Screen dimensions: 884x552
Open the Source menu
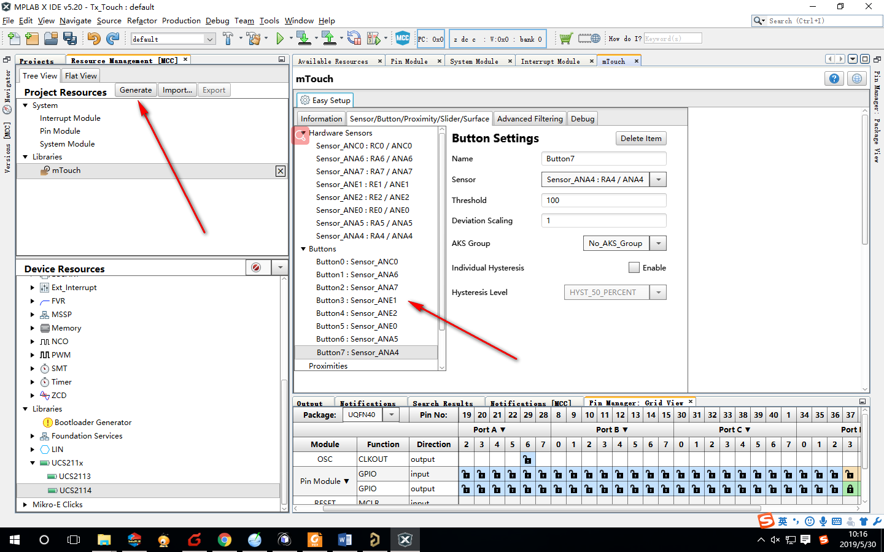click(x=109, y=21)
